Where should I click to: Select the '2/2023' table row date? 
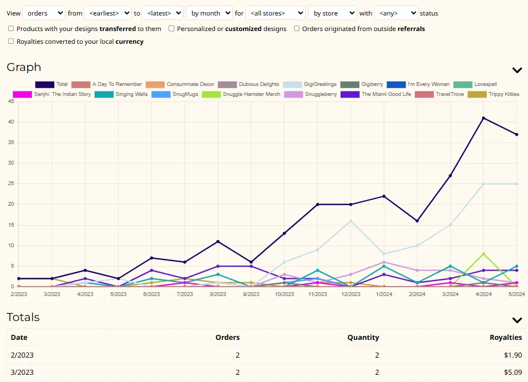pyautogui.click(x=22, y=355)
